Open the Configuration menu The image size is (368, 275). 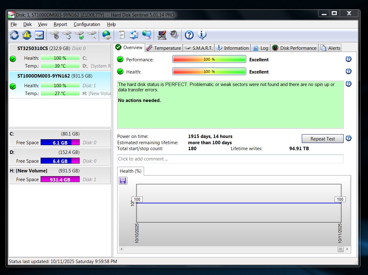tap(87, 24)
